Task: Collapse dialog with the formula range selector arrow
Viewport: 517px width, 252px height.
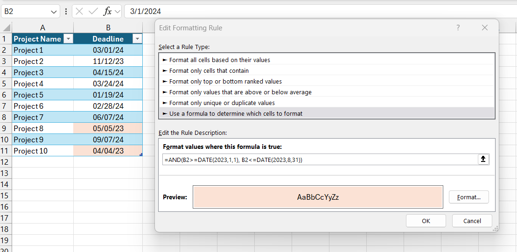Action: (483, 159)
